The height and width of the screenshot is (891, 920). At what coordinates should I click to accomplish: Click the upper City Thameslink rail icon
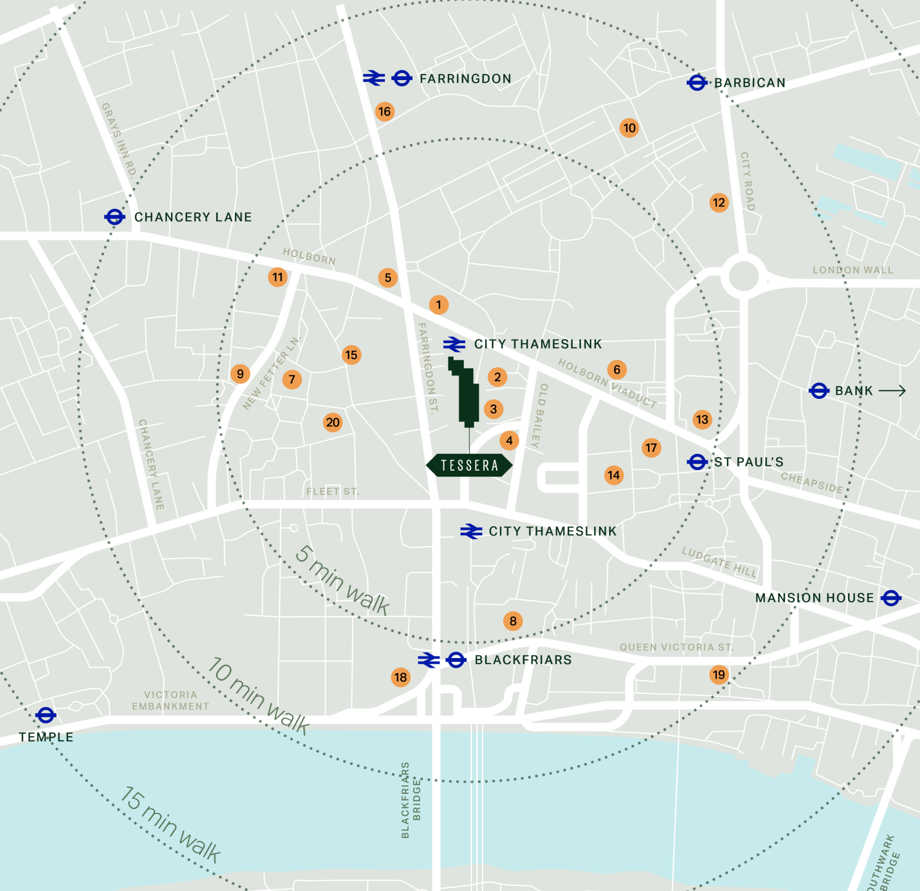tap(454, 344)
